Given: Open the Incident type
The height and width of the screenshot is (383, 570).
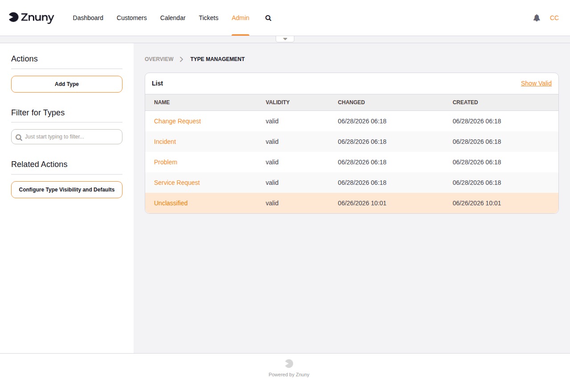Looking at the screenshot, I should pos(165,142).
